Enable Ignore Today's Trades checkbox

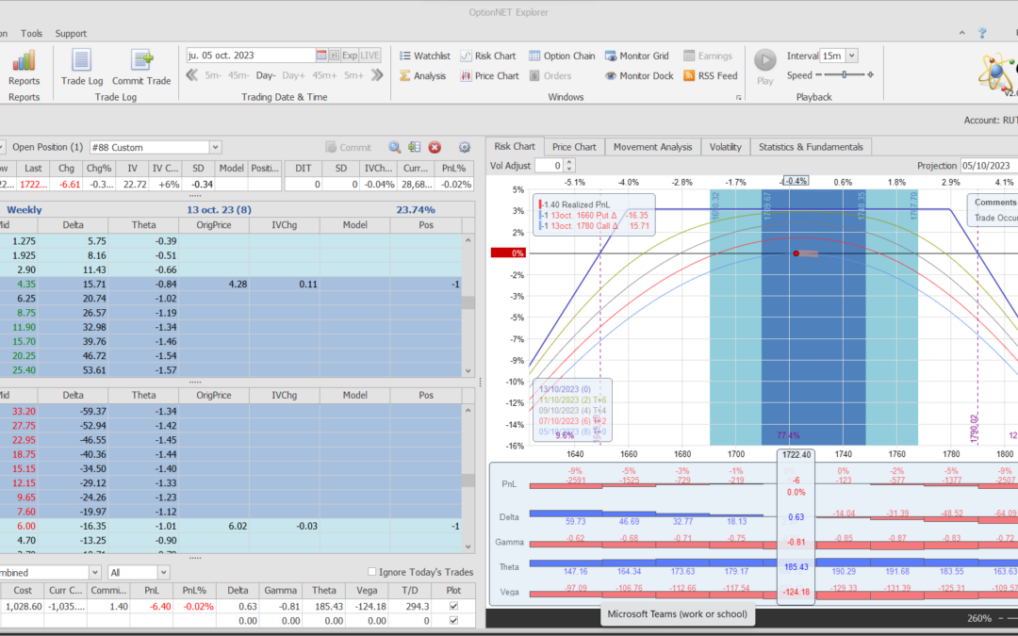point(372,572)
